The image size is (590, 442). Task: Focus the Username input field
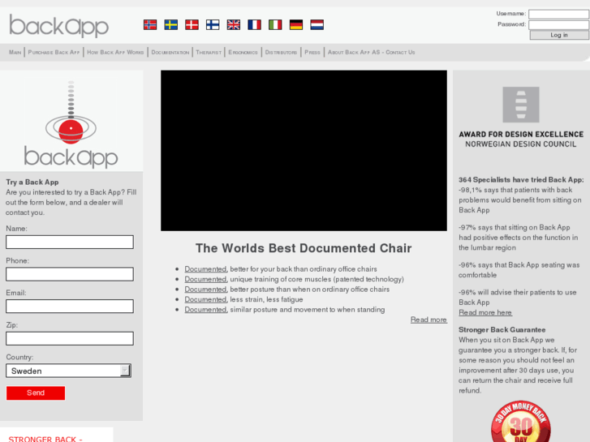tap(558, 15)
